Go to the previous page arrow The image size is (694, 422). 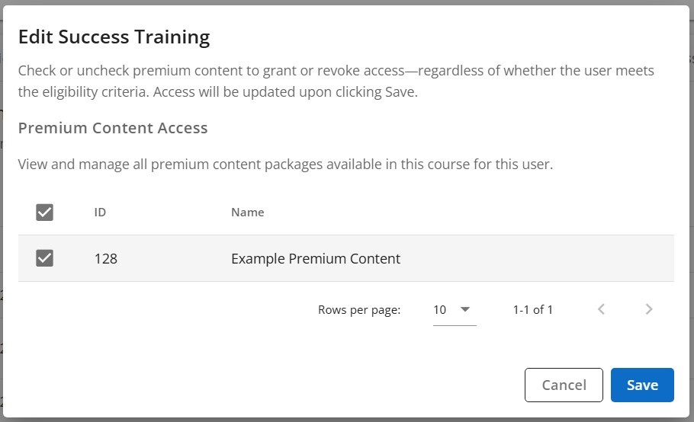(x=602, y=309)
